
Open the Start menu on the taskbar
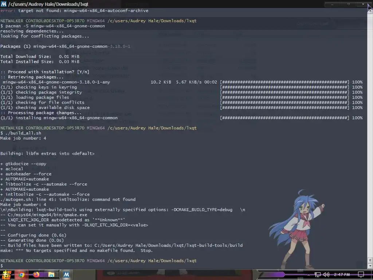[x=5, y=275]
